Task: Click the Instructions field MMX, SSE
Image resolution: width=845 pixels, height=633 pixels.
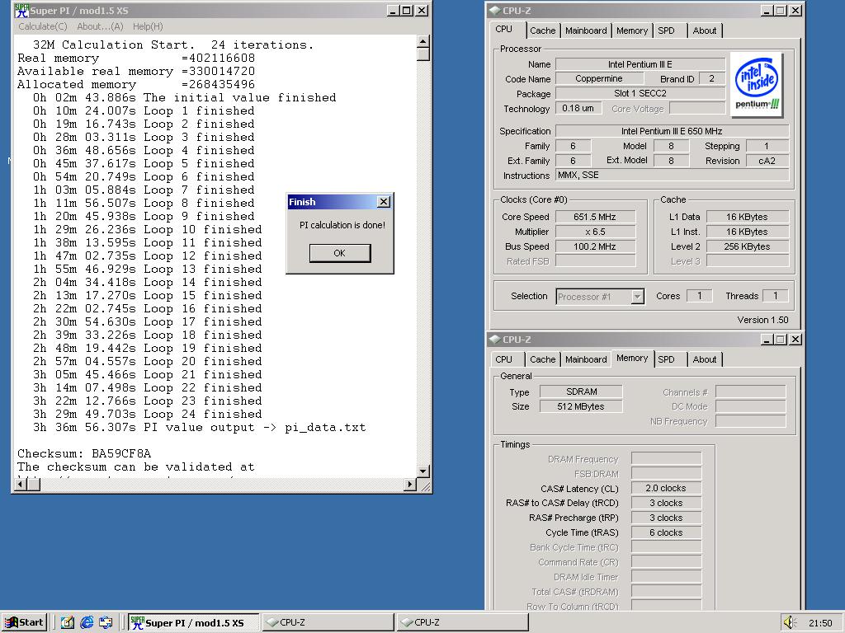Action: [672, 175]
